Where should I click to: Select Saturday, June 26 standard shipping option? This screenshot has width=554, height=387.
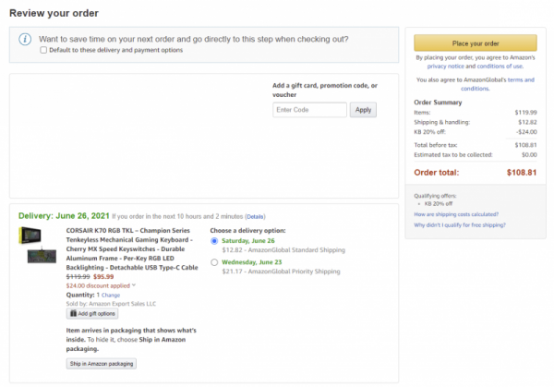[214, 241]
